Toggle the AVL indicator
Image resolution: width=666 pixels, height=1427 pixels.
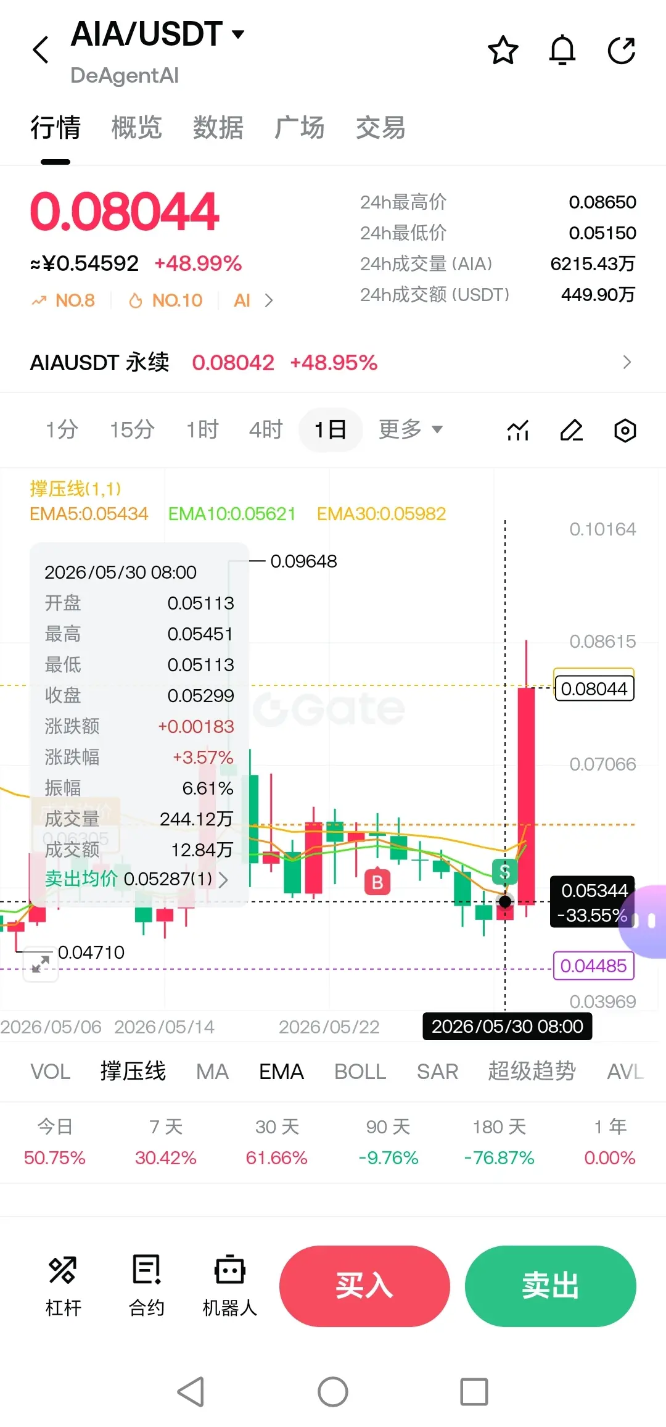(625, 1072)
